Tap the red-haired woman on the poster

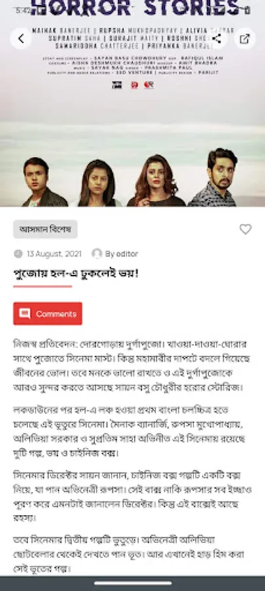click(x=155, y=180)
